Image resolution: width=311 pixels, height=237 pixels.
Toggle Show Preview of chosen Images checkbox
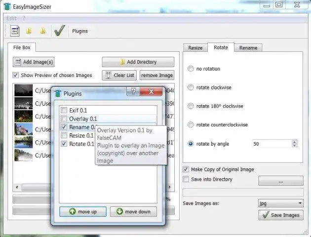pos(15,75)
